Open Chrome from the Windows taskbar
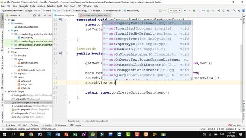The width and height of the screenshot is (246, 138). pos(31,135)
